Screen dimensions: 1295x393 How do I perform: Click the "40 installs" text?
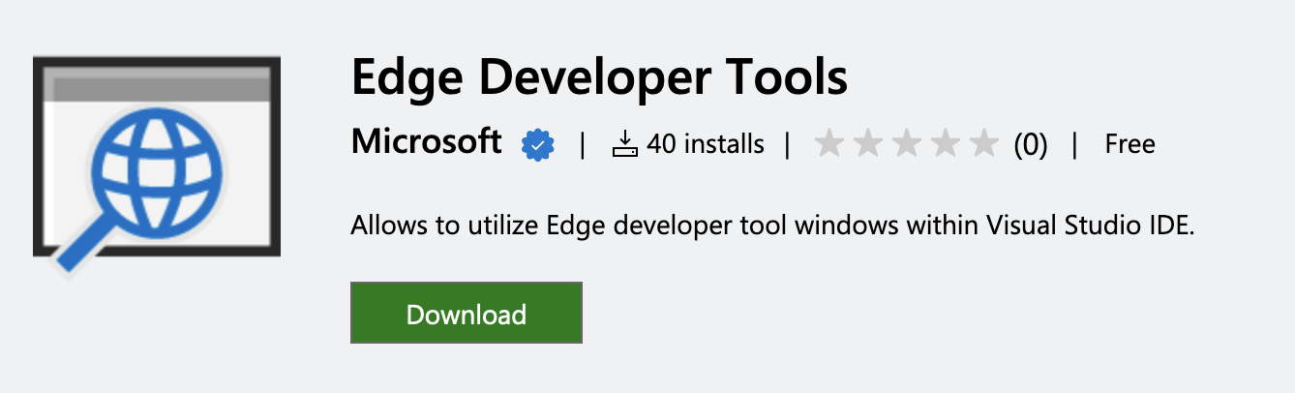tap(706, 145)
